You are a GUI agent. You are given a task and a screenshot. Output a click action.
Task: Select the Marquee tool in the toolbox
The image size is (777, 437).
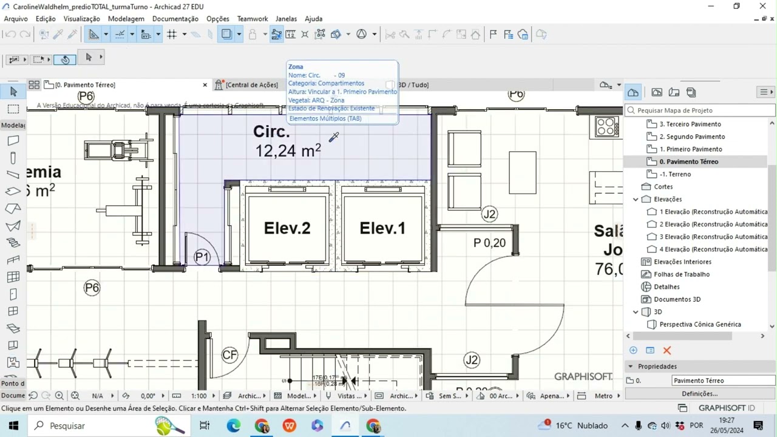pos(13,109)
